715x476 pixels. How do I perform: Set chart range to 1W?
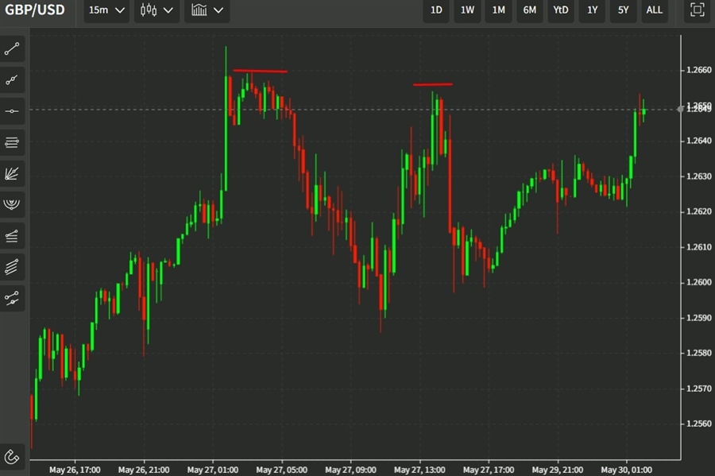pyautogui.click(x=467, y=10)
